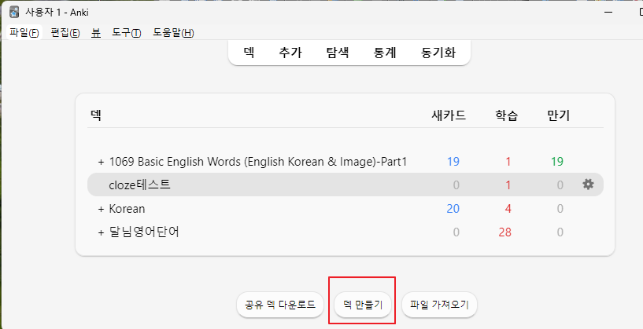Open the 도구(T) menu
Viewport: 643px width, 329px height.
126,33
